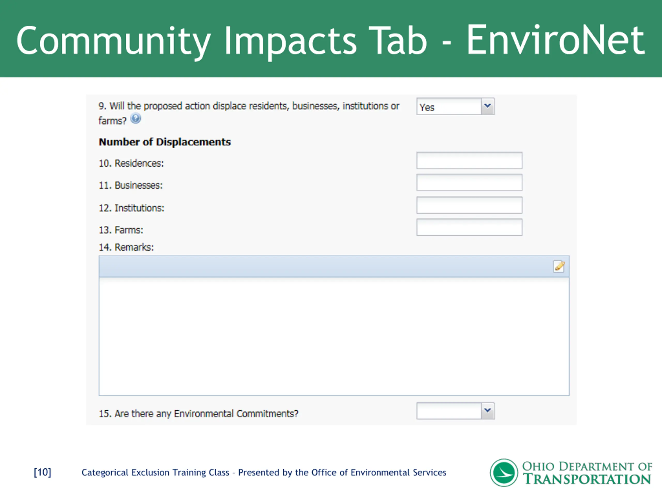Click the Farms number input field

(x=469, y=227)
